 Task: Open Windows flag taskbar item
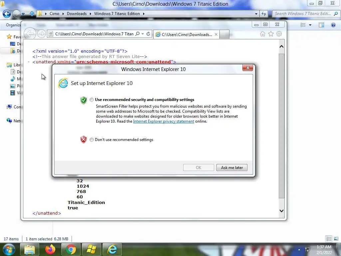click(x=92, y=249)
